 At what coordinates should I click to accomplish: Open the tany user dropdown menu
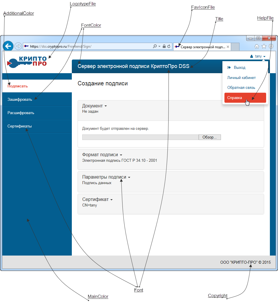pyautogui.click(x=258, y=56)
